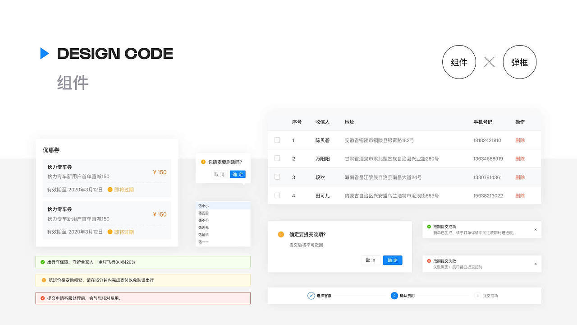577x325 pixels.
Task: Click text 全程飞行3小时20分 in green alert
Action: (117, 262)
